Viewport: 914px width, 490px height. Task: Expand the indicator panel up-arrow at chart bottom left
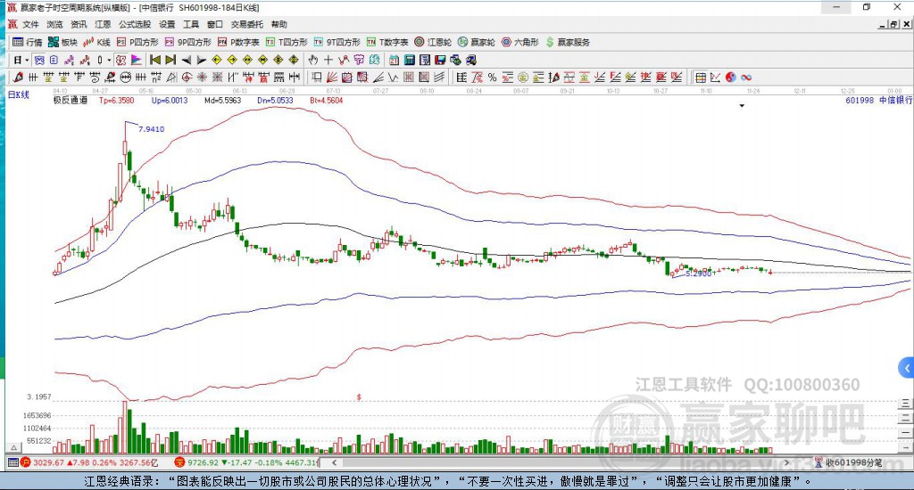point(14,447)
